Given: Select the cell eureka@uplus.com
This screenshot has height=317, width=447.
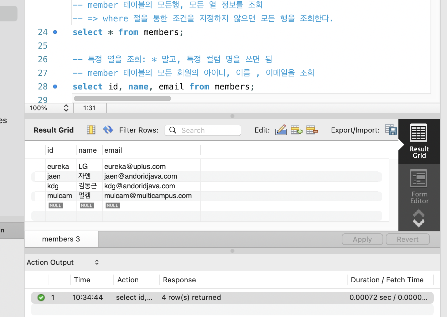Looking at the screenshot, I should coord(152,167).
